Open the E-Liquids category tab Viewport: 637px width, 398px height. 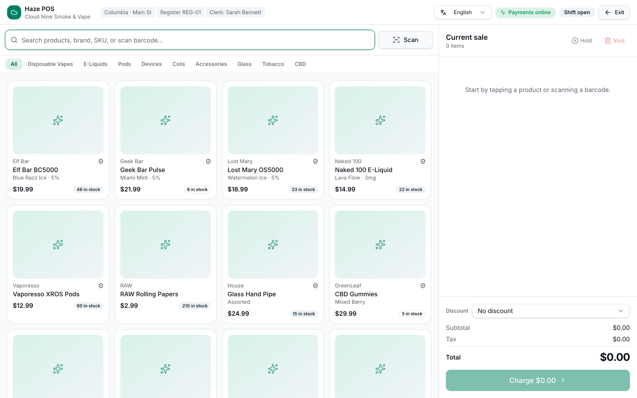coord(96,64)
